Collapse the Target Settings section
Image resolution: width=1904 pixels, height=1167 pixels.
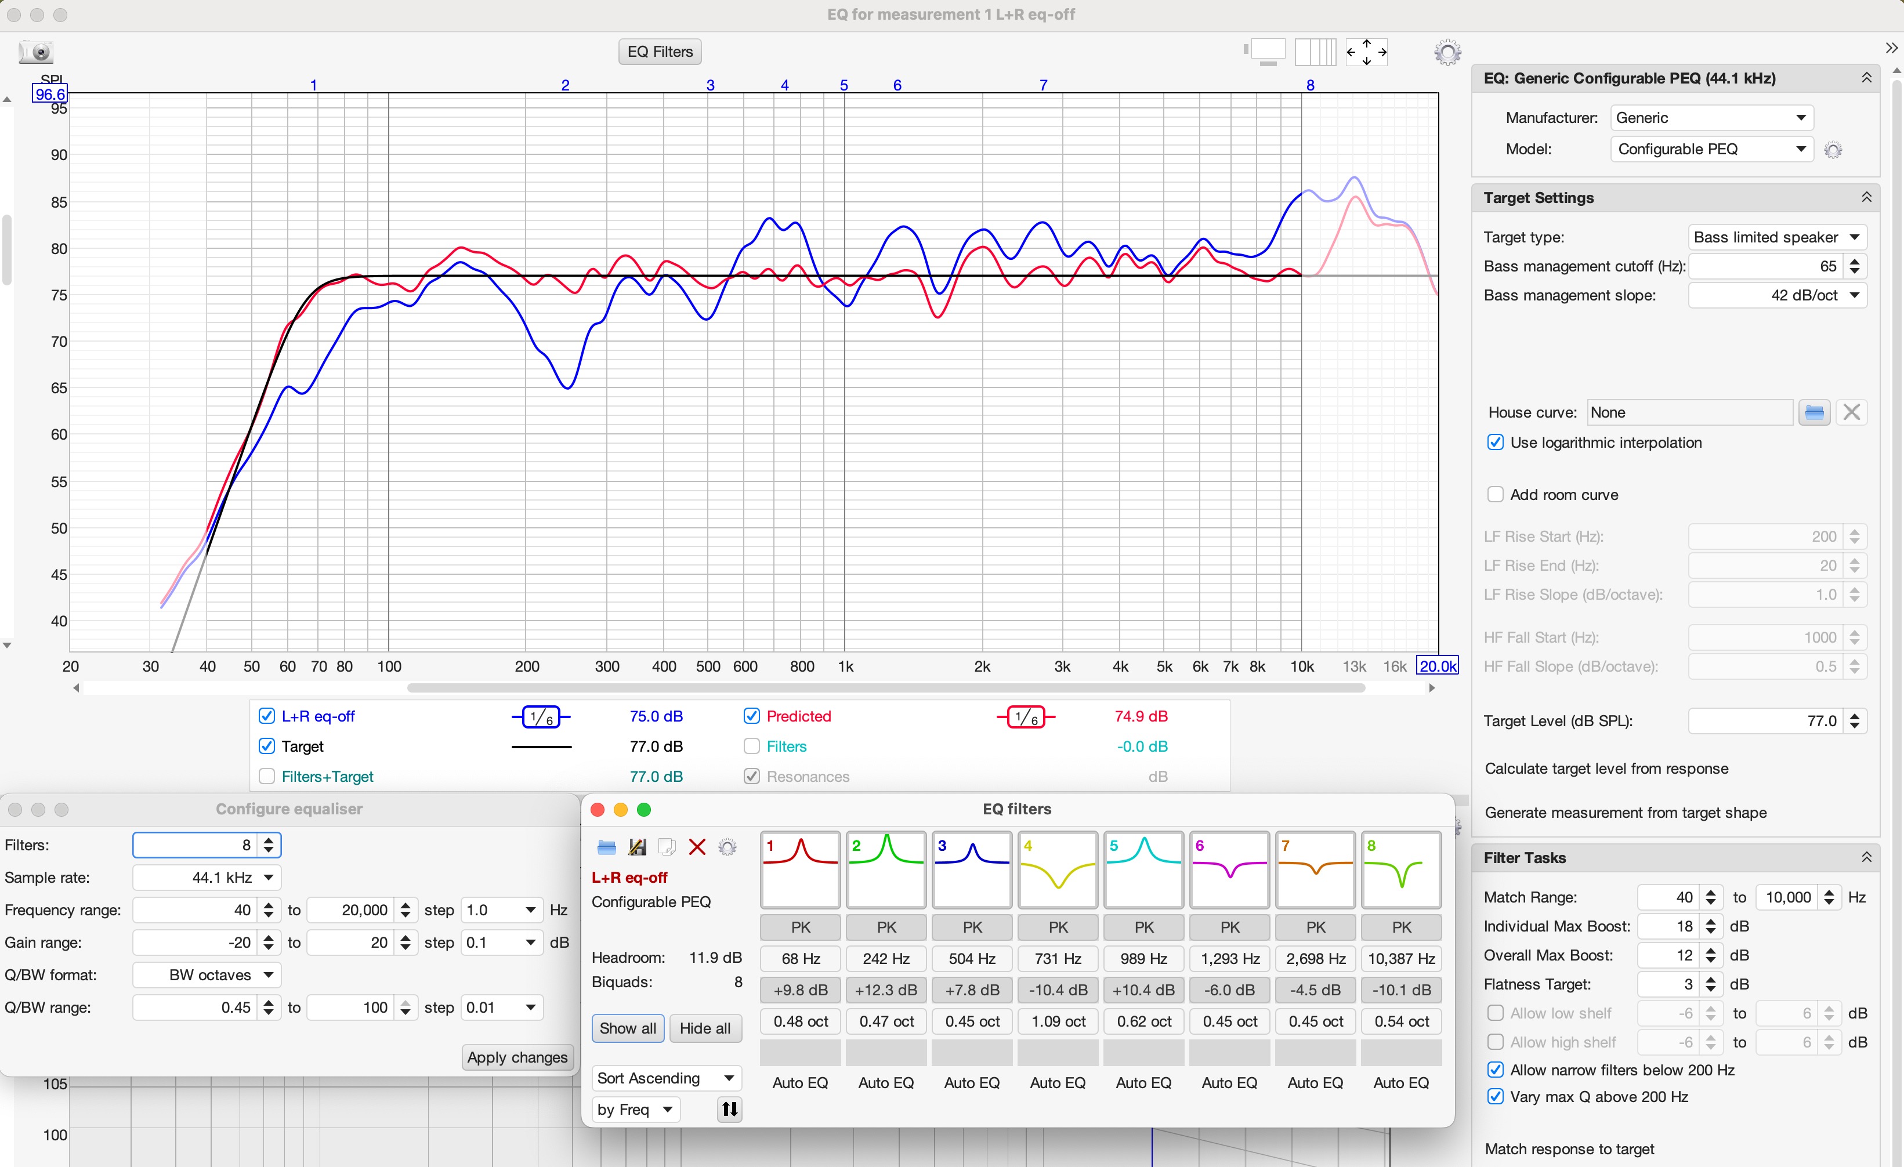(x=1866, y=198)
